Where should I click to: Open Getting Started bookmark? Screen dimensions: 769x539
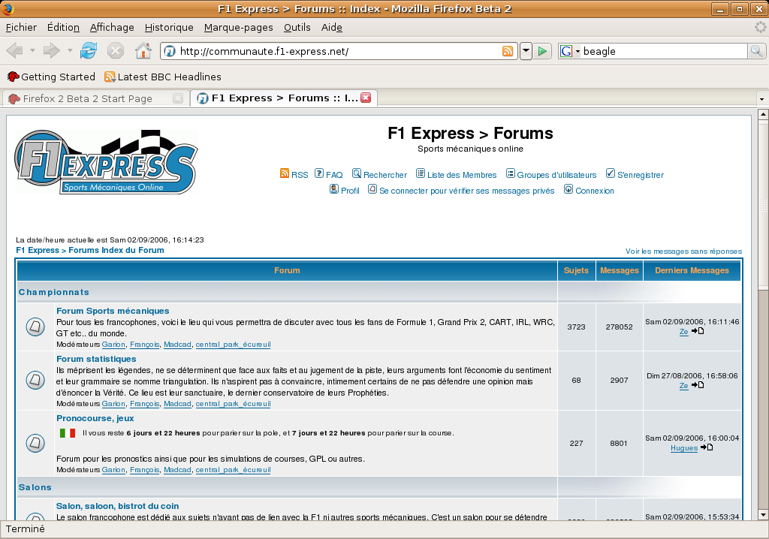pyautogui.click(x=52, y=77)
